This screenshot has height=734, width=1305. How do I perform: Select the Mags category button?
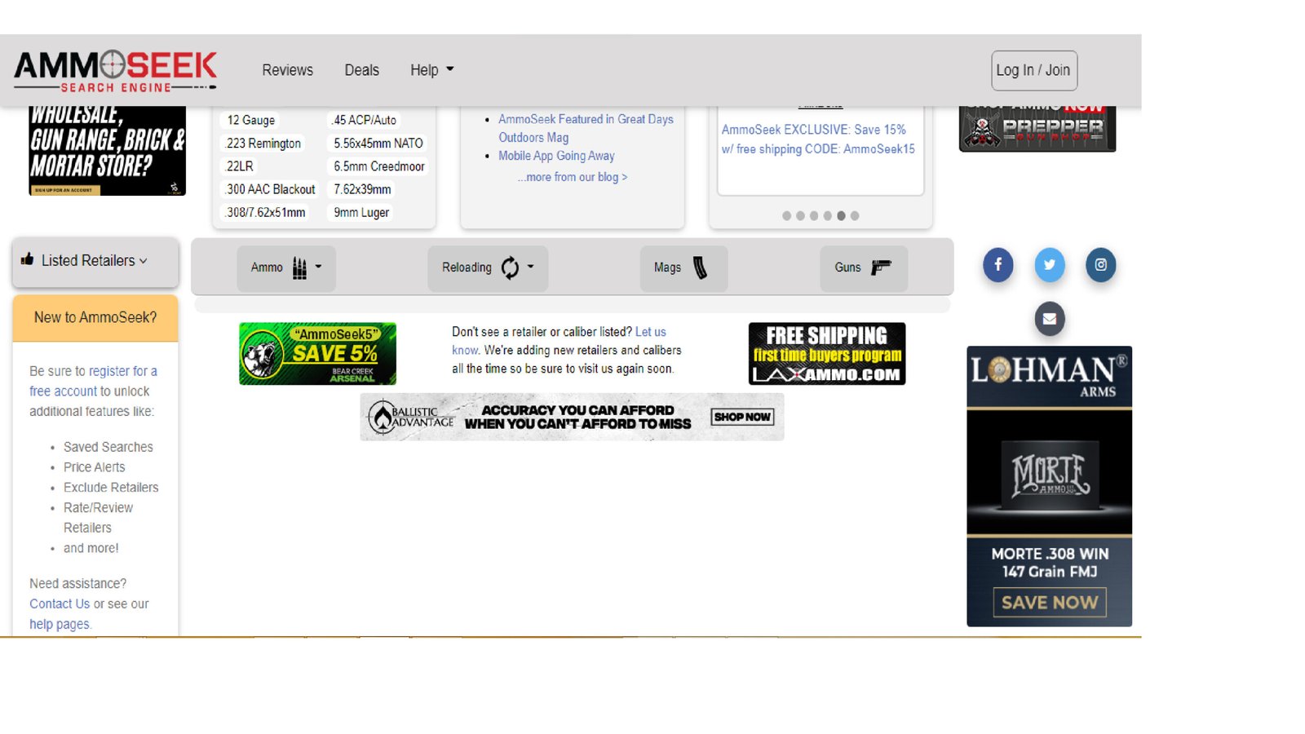coord(683,268)
